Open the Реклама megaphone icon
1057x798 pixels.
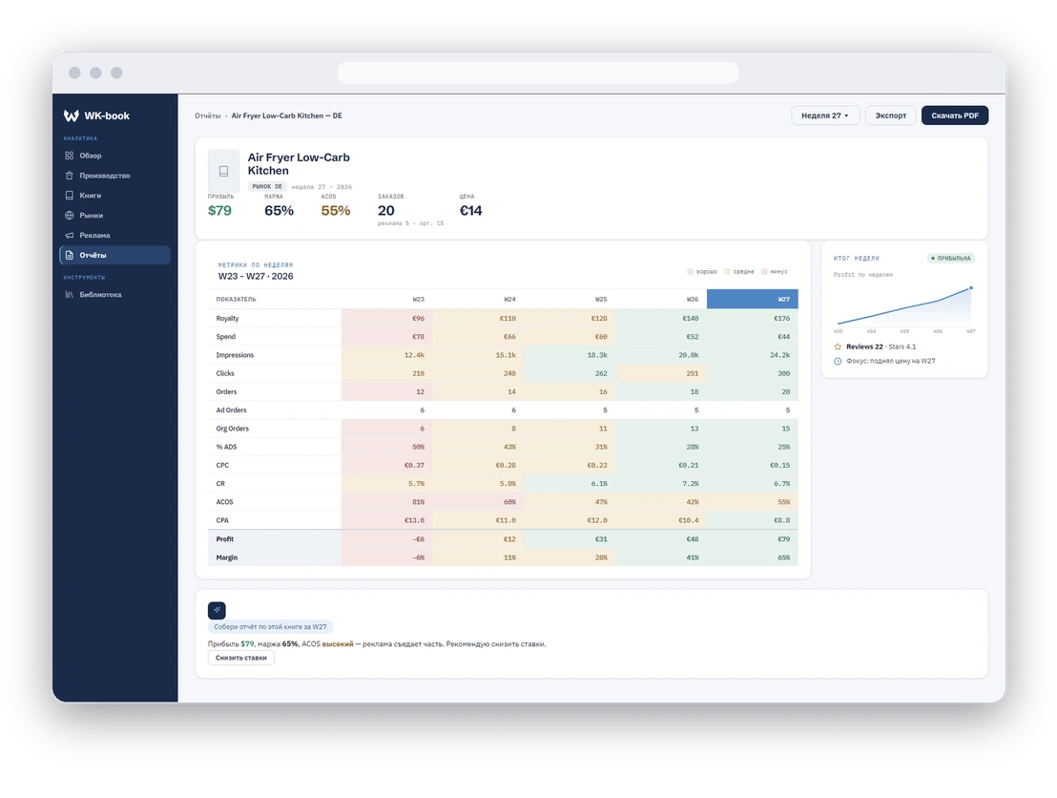(x=69, y=236)
